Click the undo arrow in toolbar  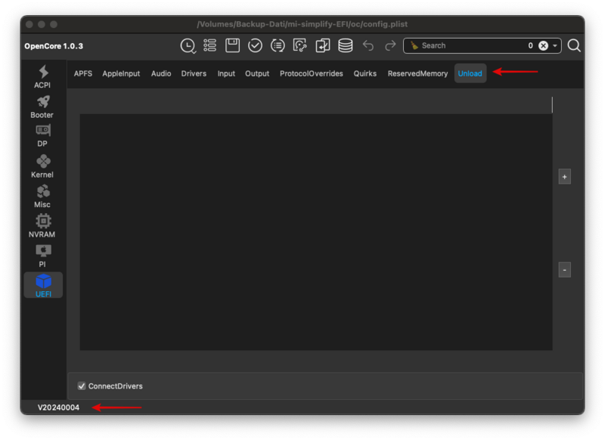click(x=368, y=45)
